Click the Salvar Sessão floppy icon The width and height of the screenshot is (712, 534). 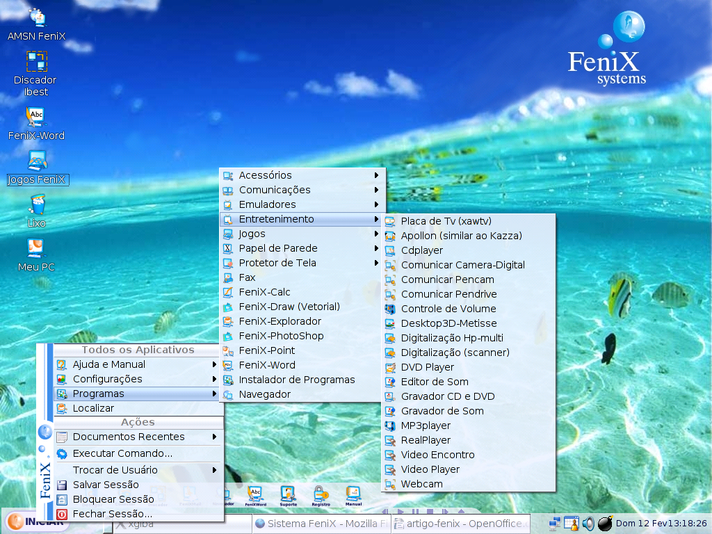(x=62, y=485)
